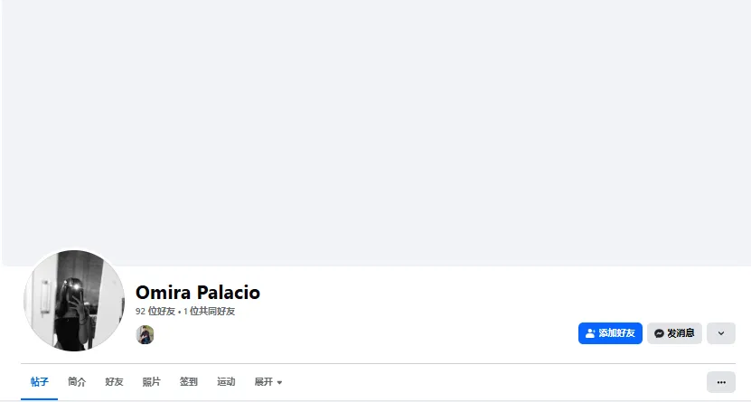751x402 pixels.
Task: Open the three-dot profile options menu
Action: 720,382
